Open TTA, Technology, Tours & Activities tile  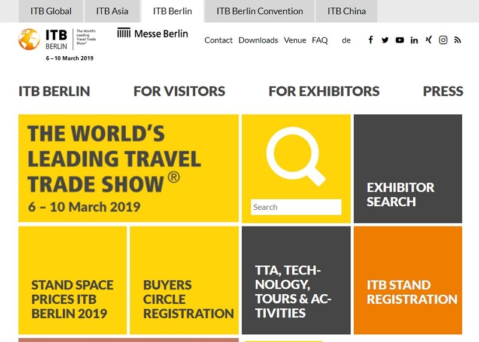(296, 280)
